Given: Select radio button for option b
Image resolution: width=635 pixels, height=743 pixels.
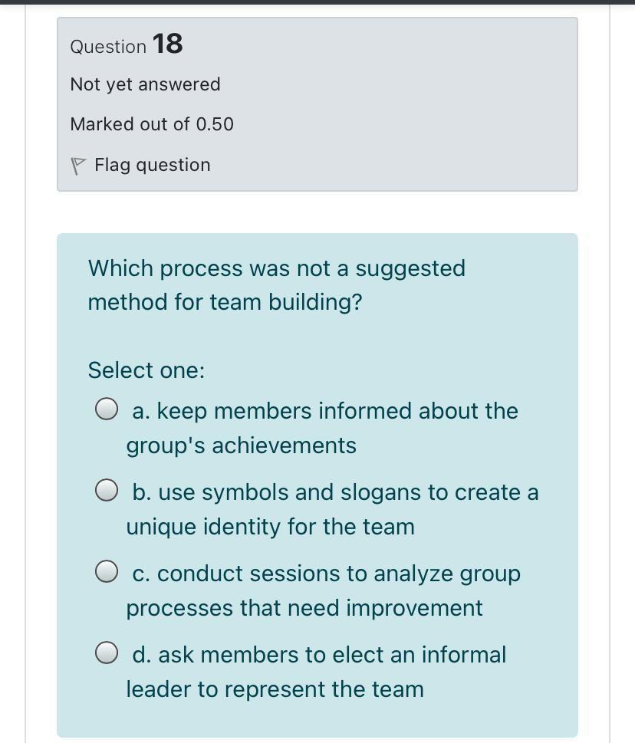Looking at the screenshot, I should click(x=107, y=491).
